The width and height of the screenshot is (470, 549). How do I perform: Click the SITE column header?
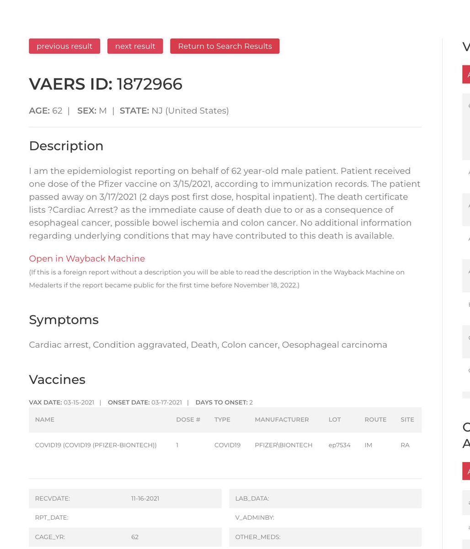(407, 420)
